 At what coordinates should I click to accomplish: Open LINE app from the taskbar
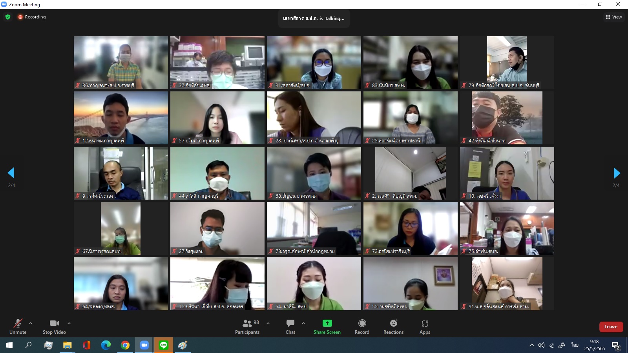(x=164, y=345)
